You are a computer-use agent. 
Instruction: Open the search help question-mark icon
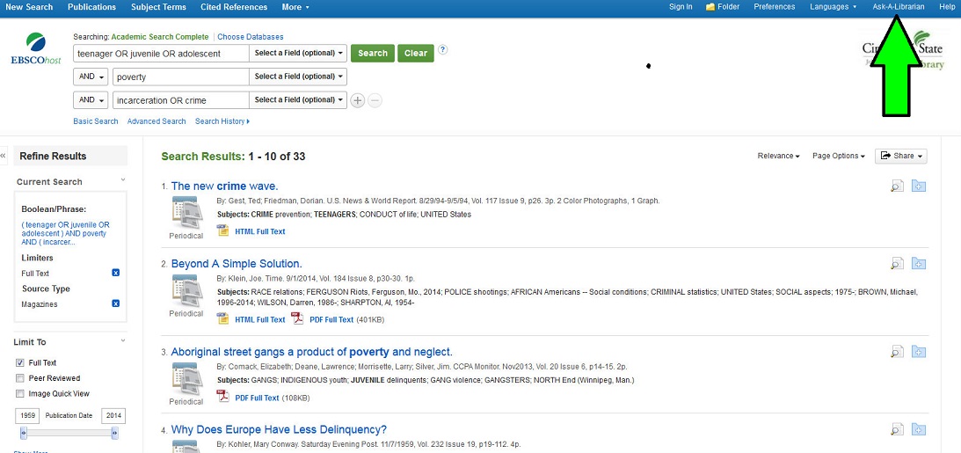pos(443,49)
